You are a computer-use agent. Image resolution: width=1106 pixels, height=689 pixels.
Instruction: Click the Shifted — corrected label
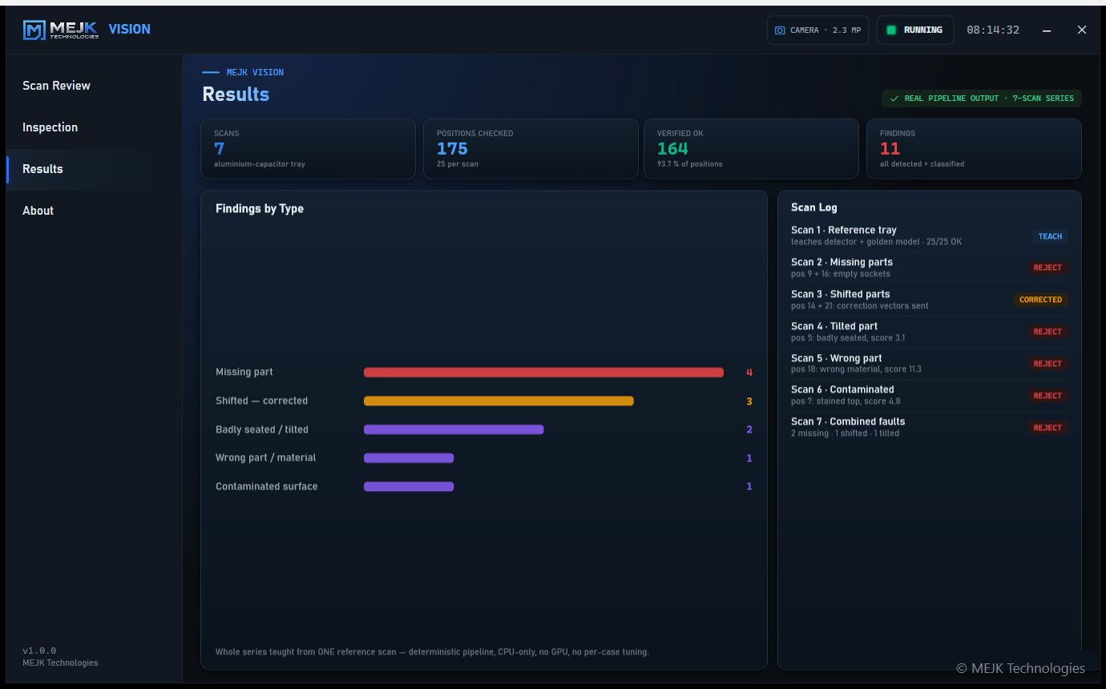coord(261,401)
